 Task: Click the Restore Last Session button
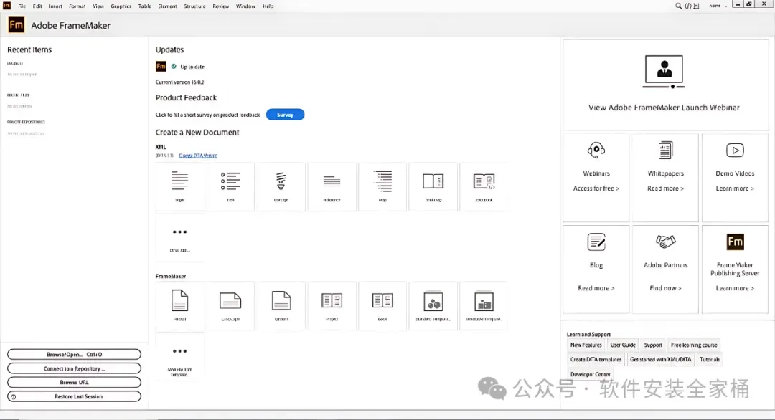pos(74,397)
